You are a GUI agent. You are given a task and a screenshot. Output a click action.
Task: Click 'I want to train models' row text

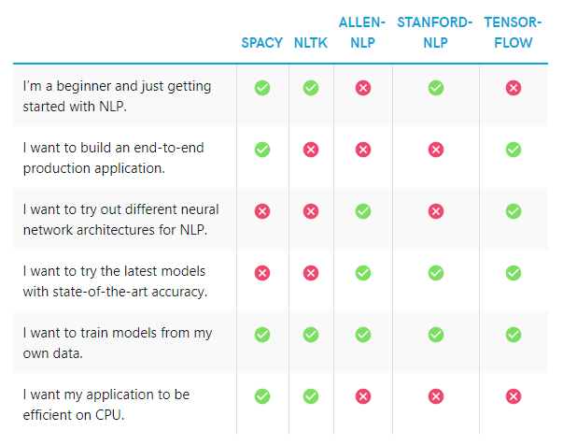[118, 343]
